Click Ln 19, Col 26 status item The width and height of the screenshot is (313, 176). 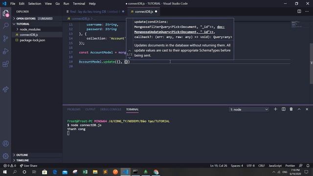click(x=219, y=166)
